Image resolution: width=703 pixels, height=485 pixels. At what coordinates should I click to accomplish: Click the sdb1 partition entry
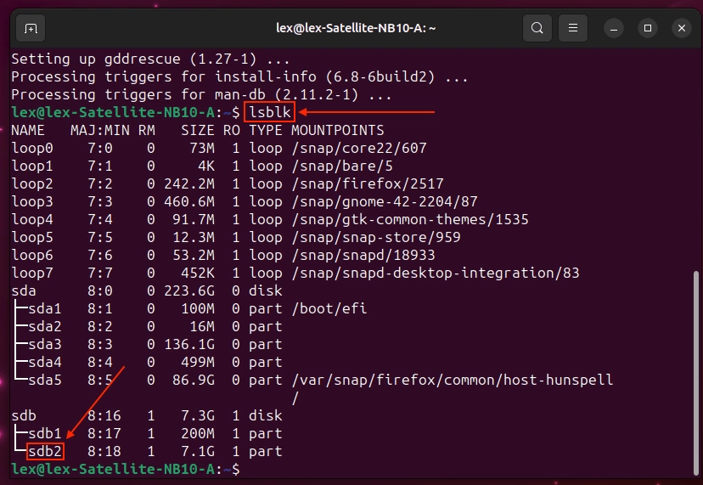[45, 433]
